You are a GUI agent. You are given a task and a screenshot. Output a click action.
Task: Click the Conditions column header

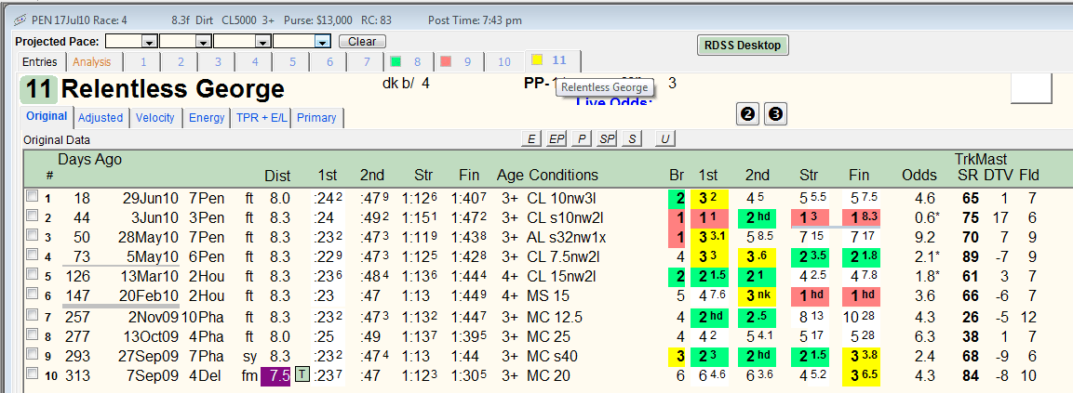563,175
